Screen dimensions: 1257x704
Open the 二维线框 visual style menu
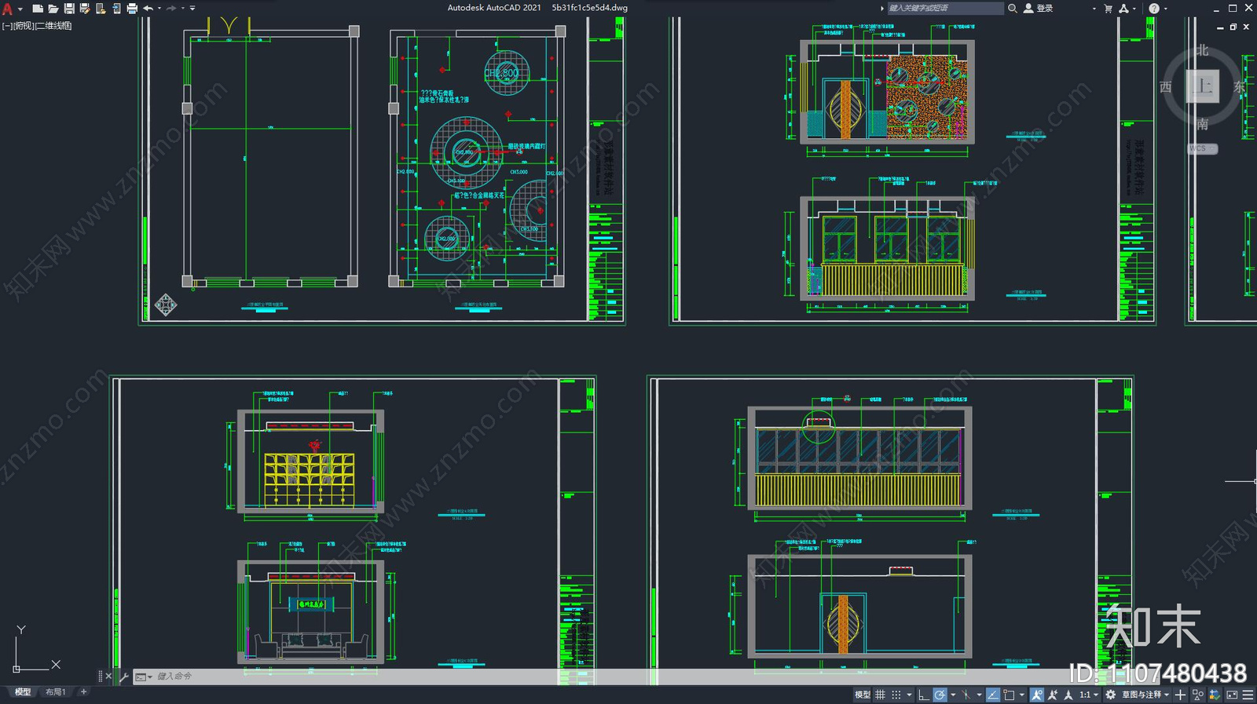53,26
